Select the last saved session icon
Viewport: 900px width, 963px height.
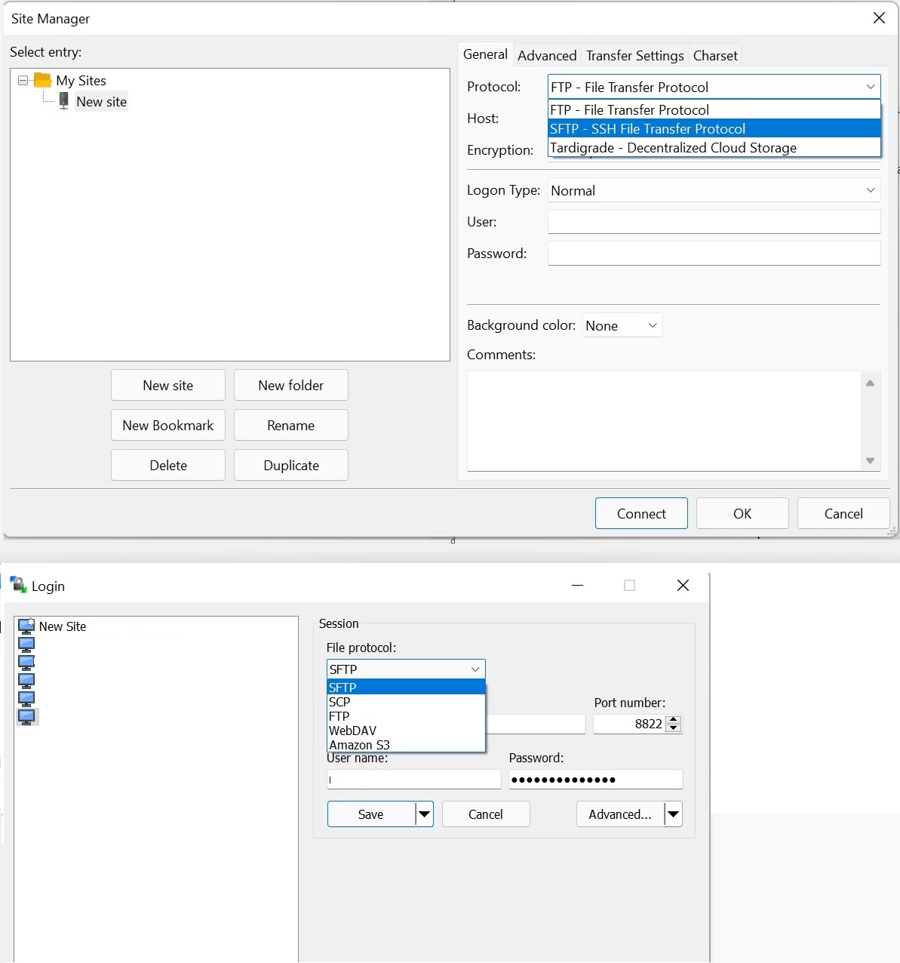[x=26, y=716]
